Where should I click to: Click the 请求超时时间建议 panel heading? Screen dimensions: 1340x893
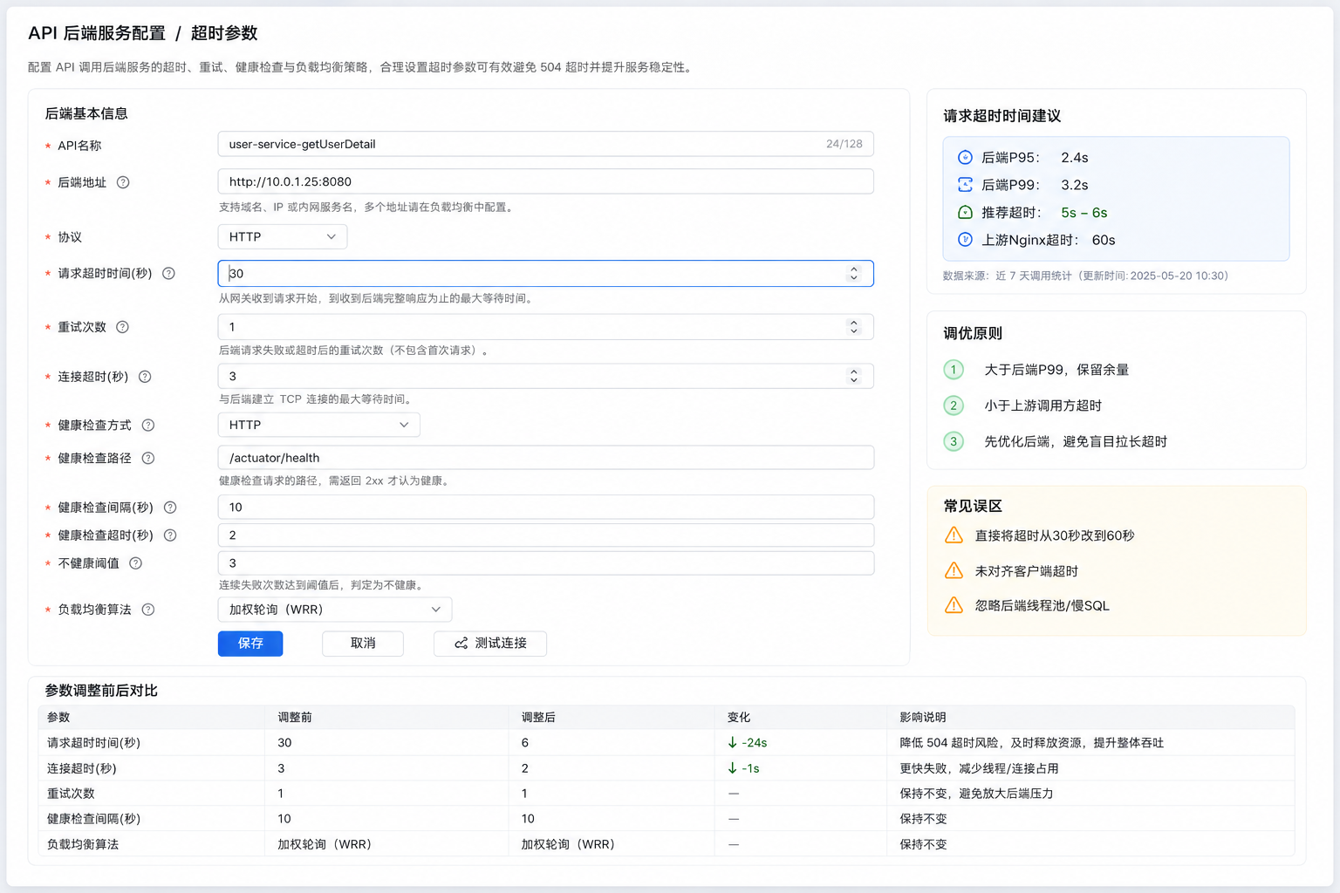[1002, 116]
